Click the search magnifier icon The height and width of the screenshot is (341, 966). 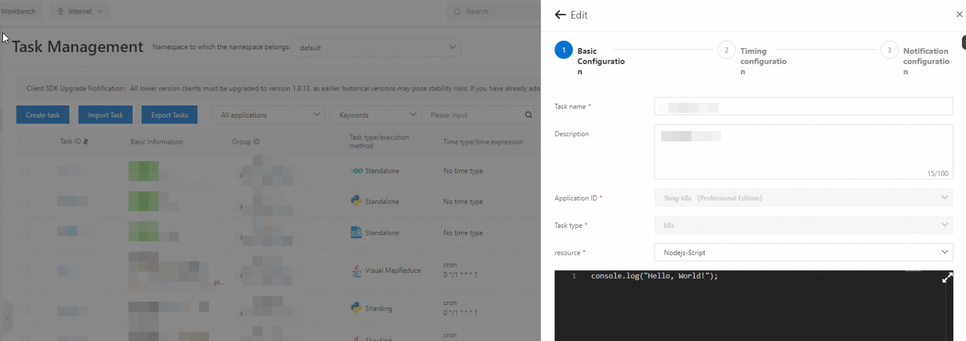pyautogui.click(x=529, y=115)
